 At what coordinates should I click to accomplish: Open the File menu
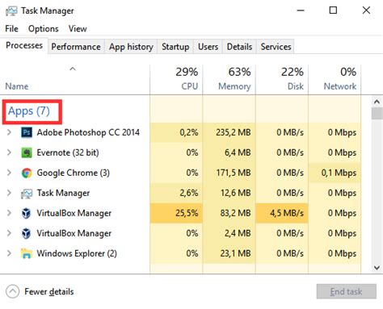click(11, 29)
